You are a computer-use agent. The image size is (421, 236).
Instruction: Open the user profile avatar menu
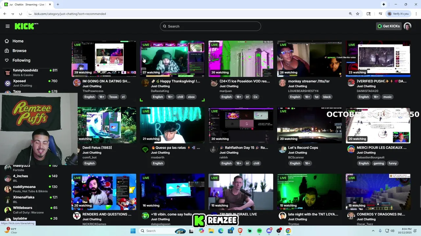coord(408,26)
